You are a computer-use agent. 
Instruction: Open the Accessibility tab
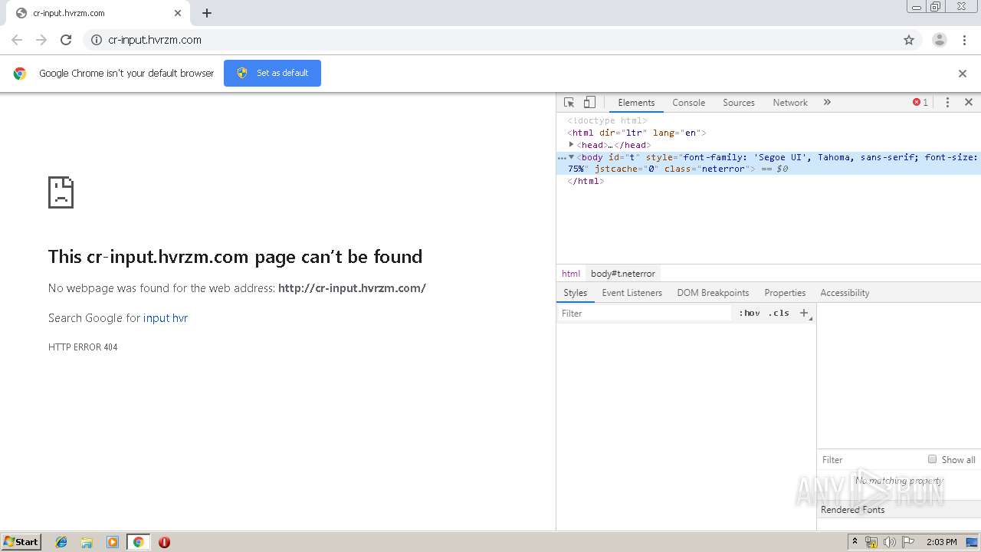(845, 293)
